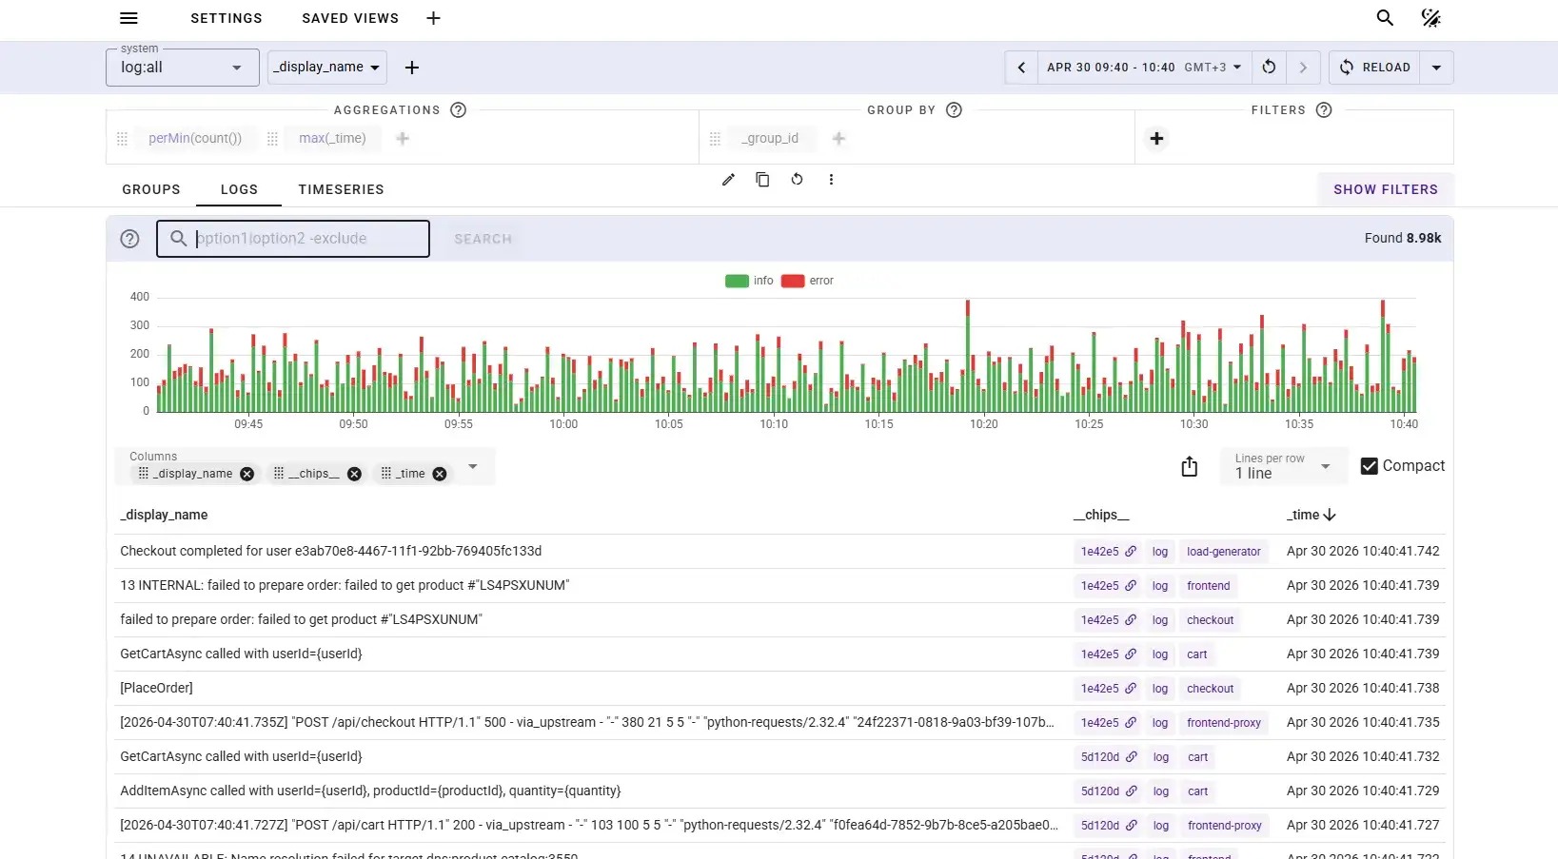Select the perMin(count()) aggregation chip

coord(195,139)
